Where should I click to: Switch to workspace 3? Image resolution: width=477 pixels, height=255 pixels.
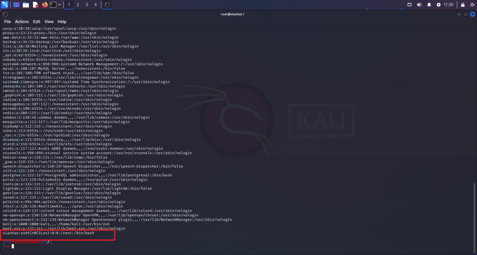pyautogui.click(x=87, y=5)
